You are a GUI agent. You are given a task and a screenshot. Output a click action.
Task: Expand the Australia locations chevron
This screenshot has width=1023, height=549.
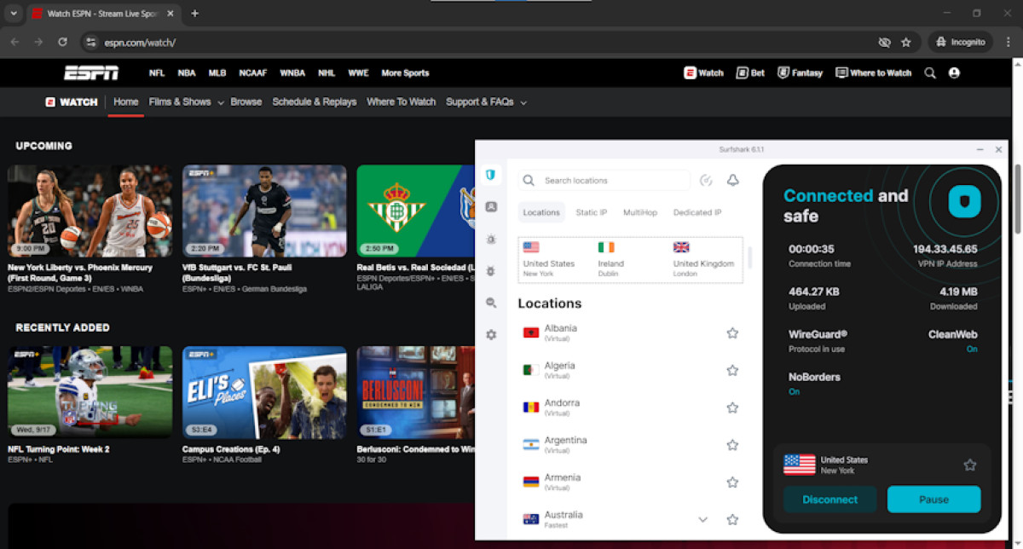point(703,519)
